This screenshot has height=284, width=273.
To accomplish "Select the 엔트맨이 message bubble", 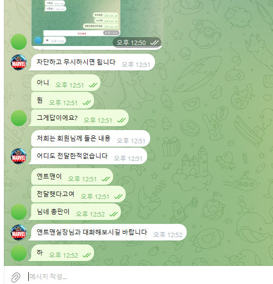I will [72, 176].
